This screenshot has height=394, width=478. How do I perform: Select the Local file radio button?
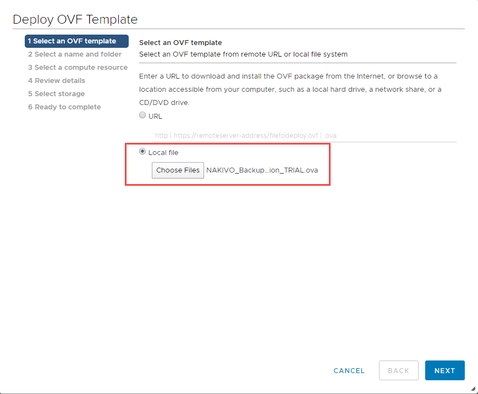click(142, 152)
